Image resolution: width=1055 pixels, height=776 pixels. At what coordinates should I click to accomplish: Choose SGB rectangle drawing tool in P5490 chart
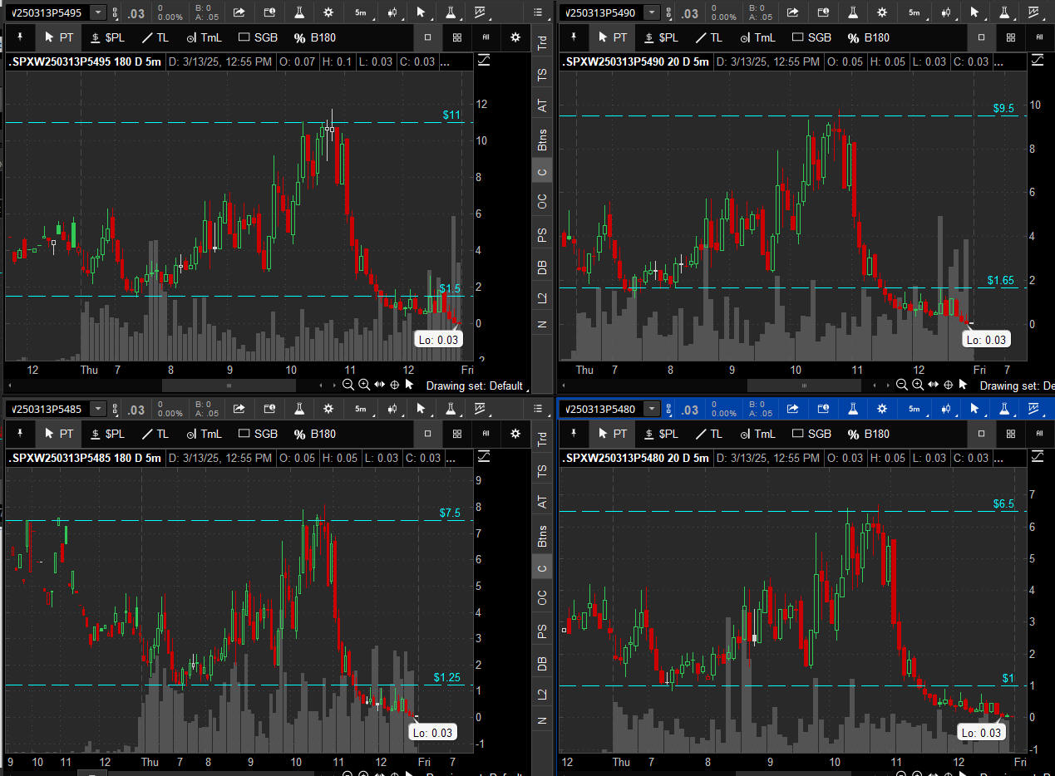(811, 37)
